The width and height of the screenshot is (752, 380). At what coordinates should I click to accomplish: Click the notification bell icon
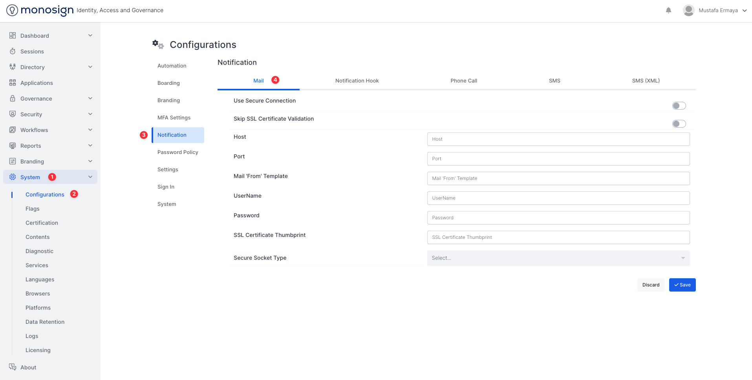[x=668, y=10]
